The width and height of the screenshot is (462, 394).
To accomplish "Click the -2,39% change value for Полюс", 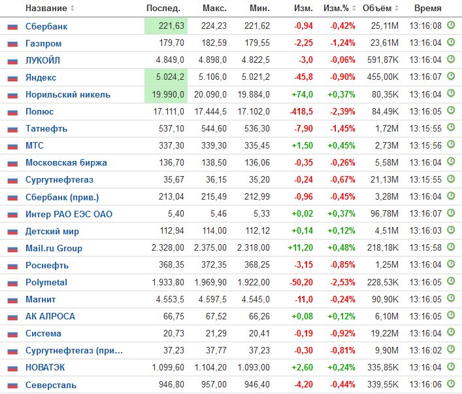I will tap(342, 111).
